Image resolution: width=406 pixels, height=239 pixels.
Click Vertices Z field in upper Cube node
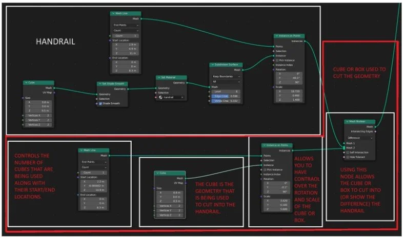click(x=38, y=125)
